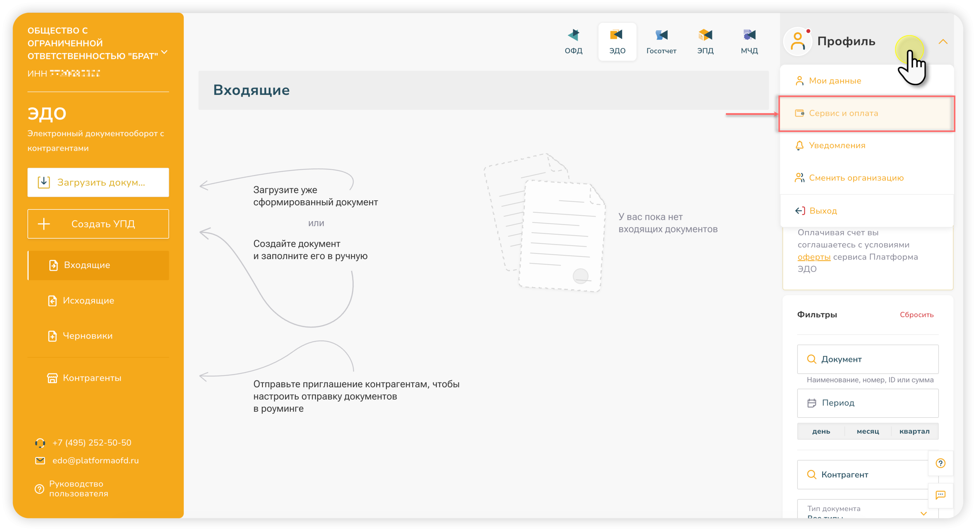This screenshot has height=531, width=976.
Task: Click the email envelope icon
Action: click(40, 460)
